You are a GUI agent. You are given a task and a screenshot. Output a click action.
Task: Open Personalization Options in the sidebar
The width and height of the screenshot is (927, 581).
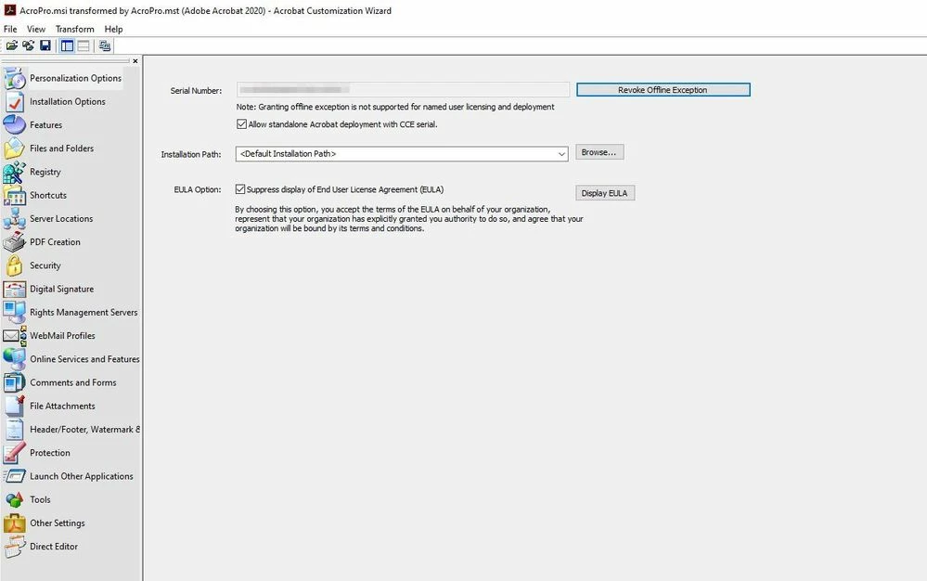(x=76, y=78)
